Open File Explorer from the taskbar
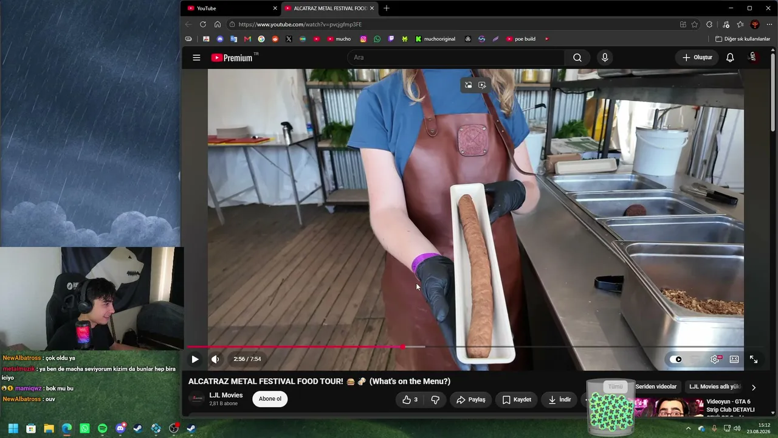The width and height of the screenshot is (778, 438). [49, 428]
